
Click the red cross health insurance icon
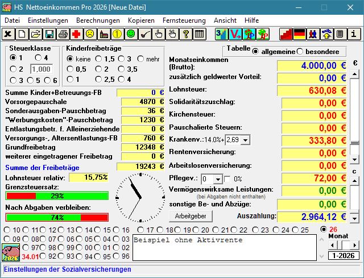pos(76,34)
